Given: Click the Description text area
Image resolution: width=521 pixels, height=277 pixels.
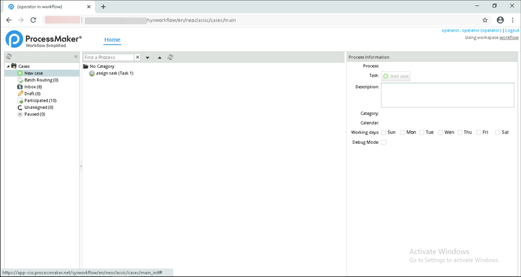Looking at the screenshot, I should click(x=447, y=95).
